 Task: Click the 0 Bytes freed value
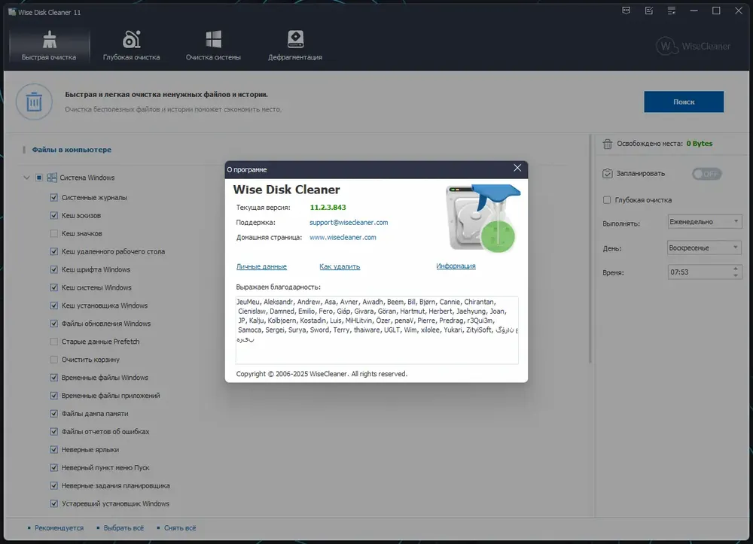click(700, 144)
